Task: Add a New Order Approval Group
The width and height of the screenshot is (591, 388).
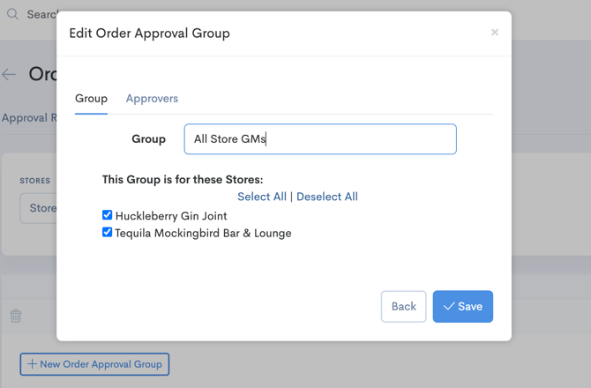Action: (x=94, y=364)
